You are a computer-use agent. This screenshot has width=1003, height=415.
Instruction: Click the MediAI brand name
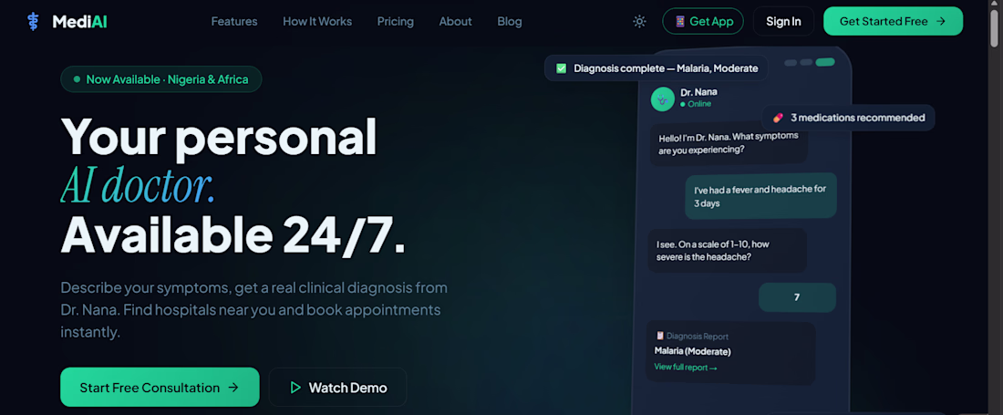[x=79, y=21]
